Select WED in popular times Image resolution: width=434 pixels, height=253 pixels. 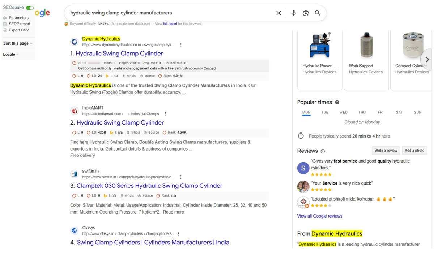pos(344,113)
